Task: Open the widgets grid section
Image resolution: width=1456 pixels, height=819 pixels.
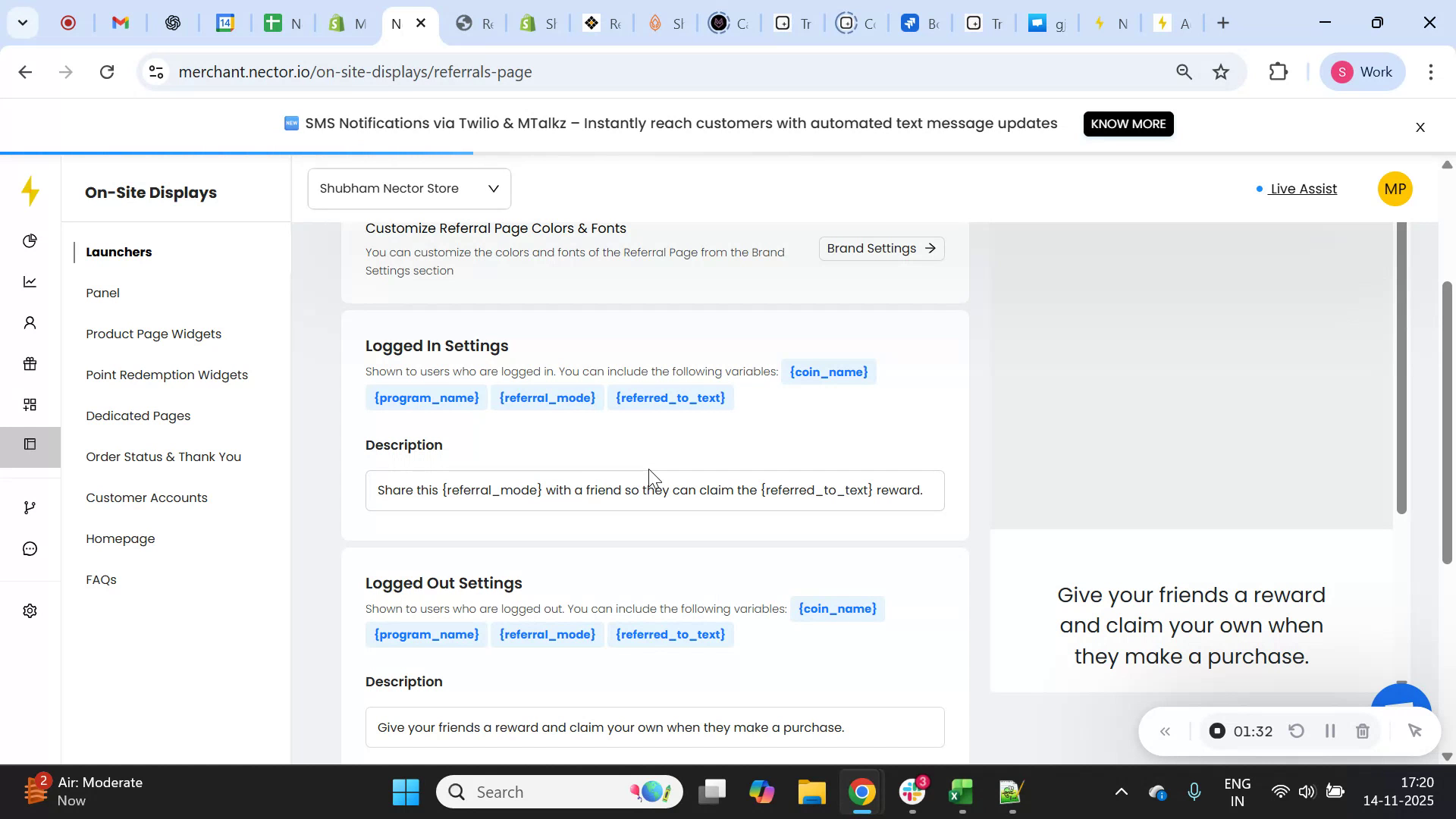Action: coord(30,404)
